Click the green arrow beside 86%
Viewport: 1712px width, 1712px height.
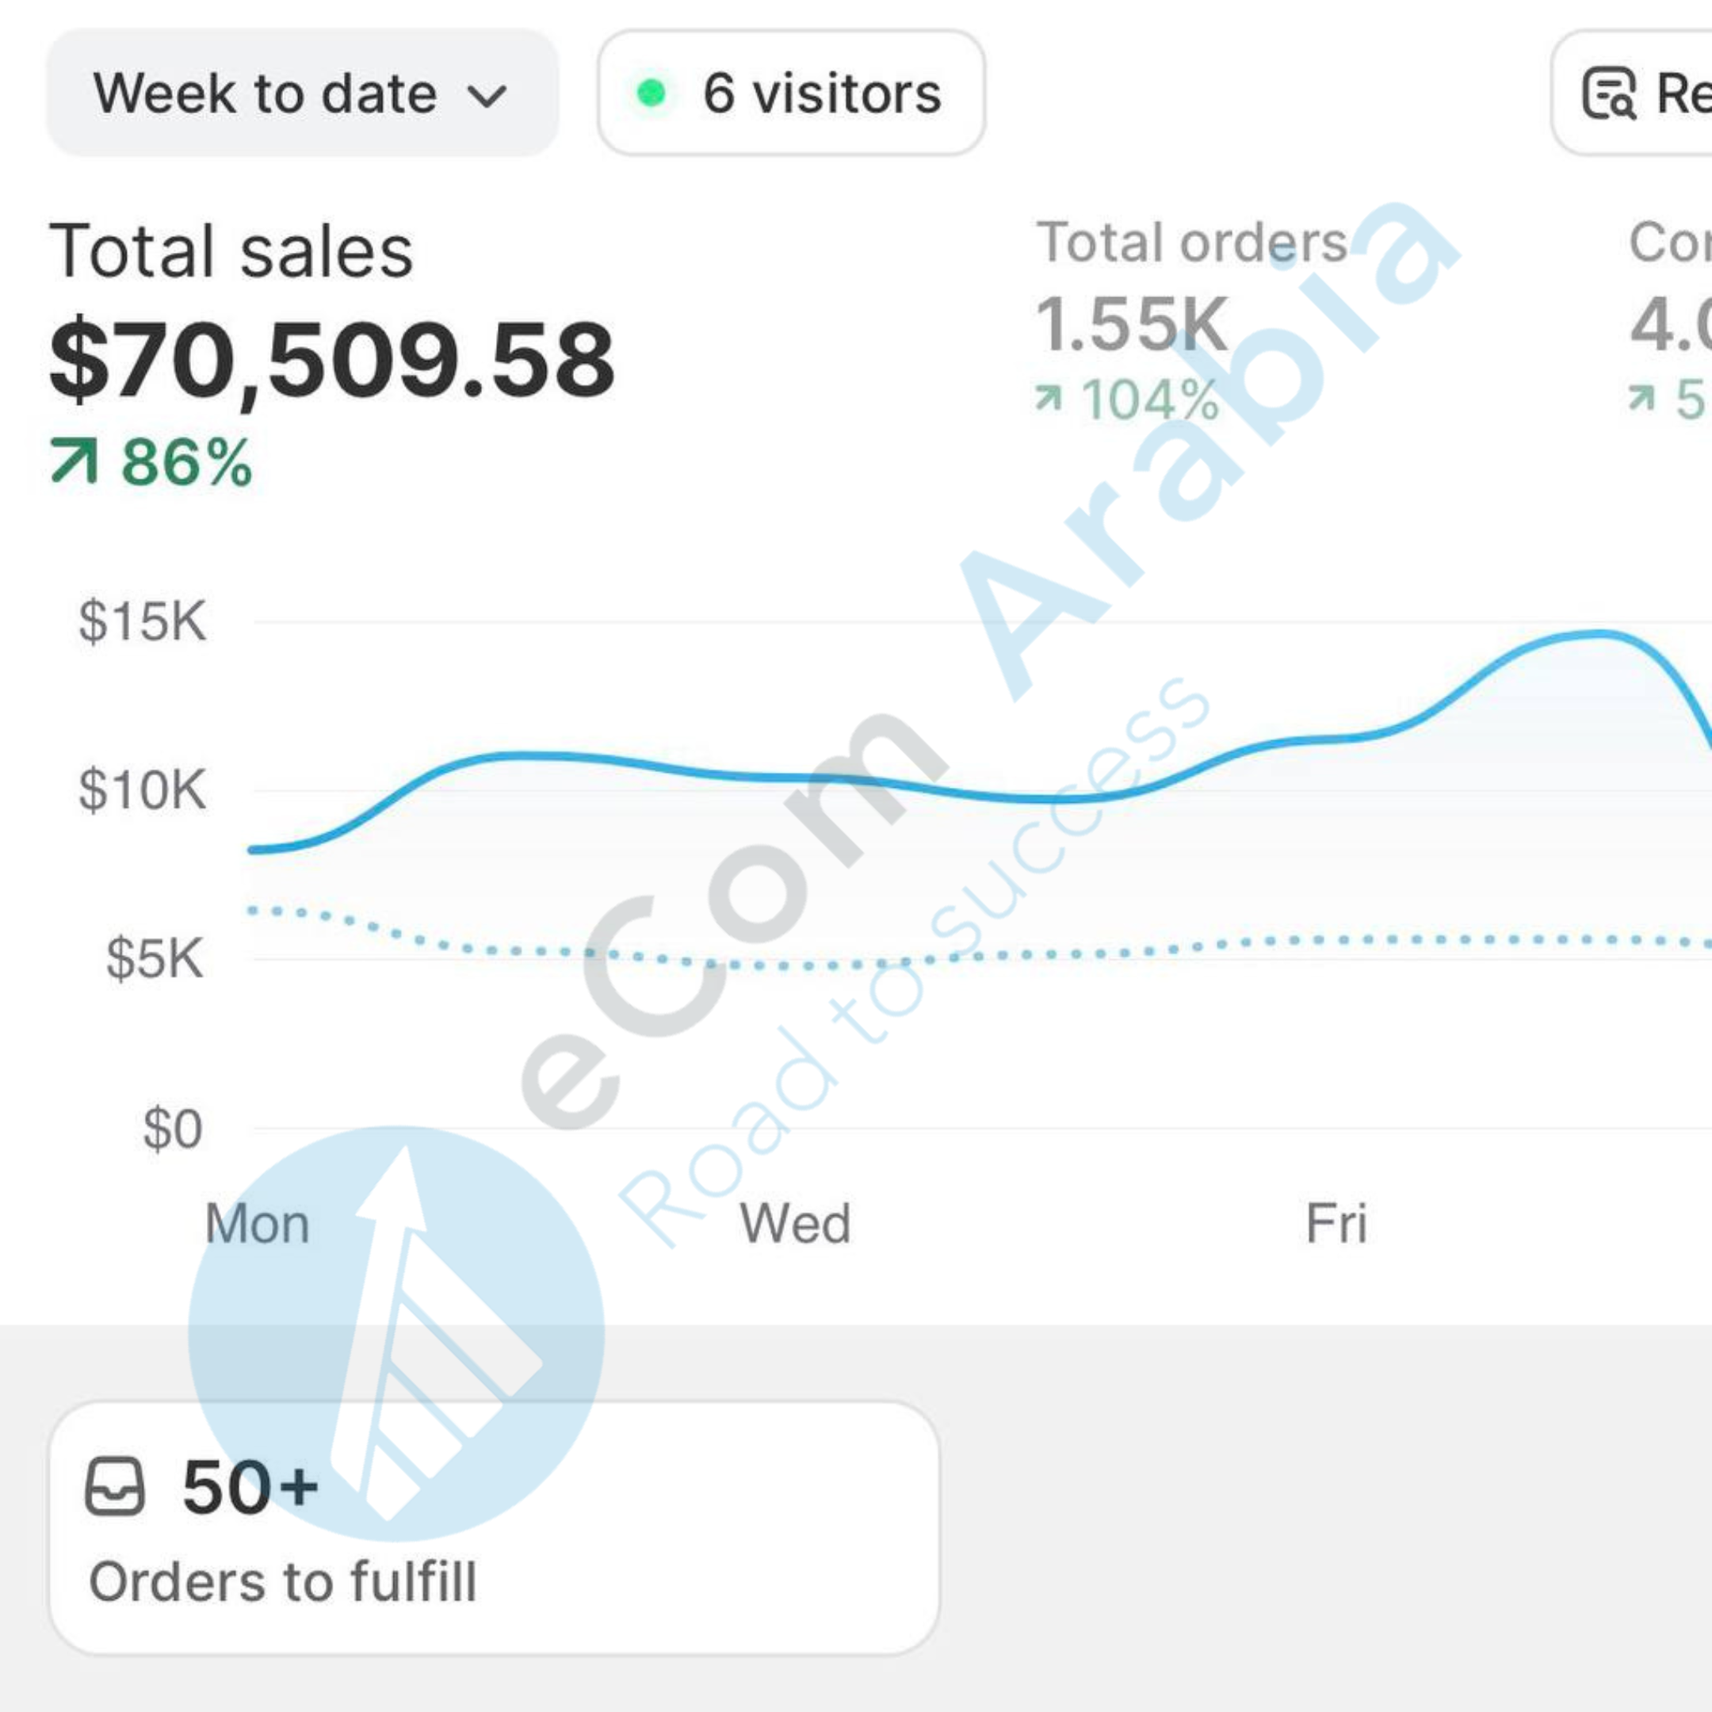coord(75,461)
